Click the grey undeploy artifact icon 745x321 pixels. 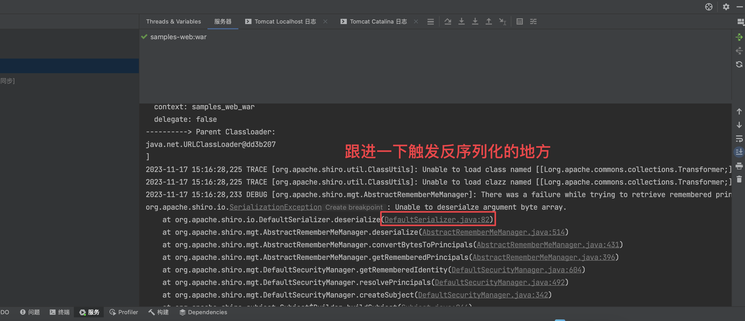[739, 51]
